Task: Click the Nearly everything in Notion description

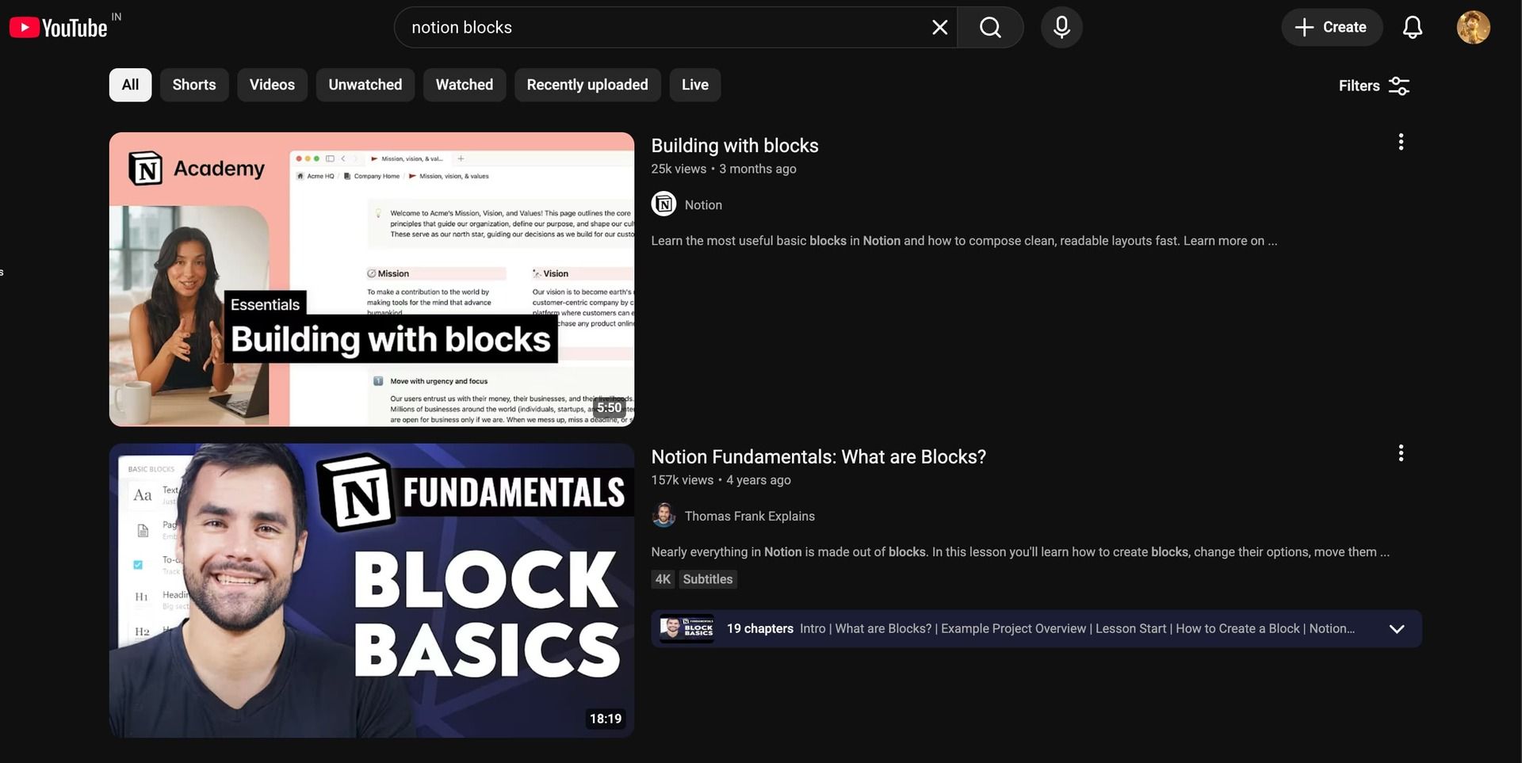Action: tap(1020, 552)
